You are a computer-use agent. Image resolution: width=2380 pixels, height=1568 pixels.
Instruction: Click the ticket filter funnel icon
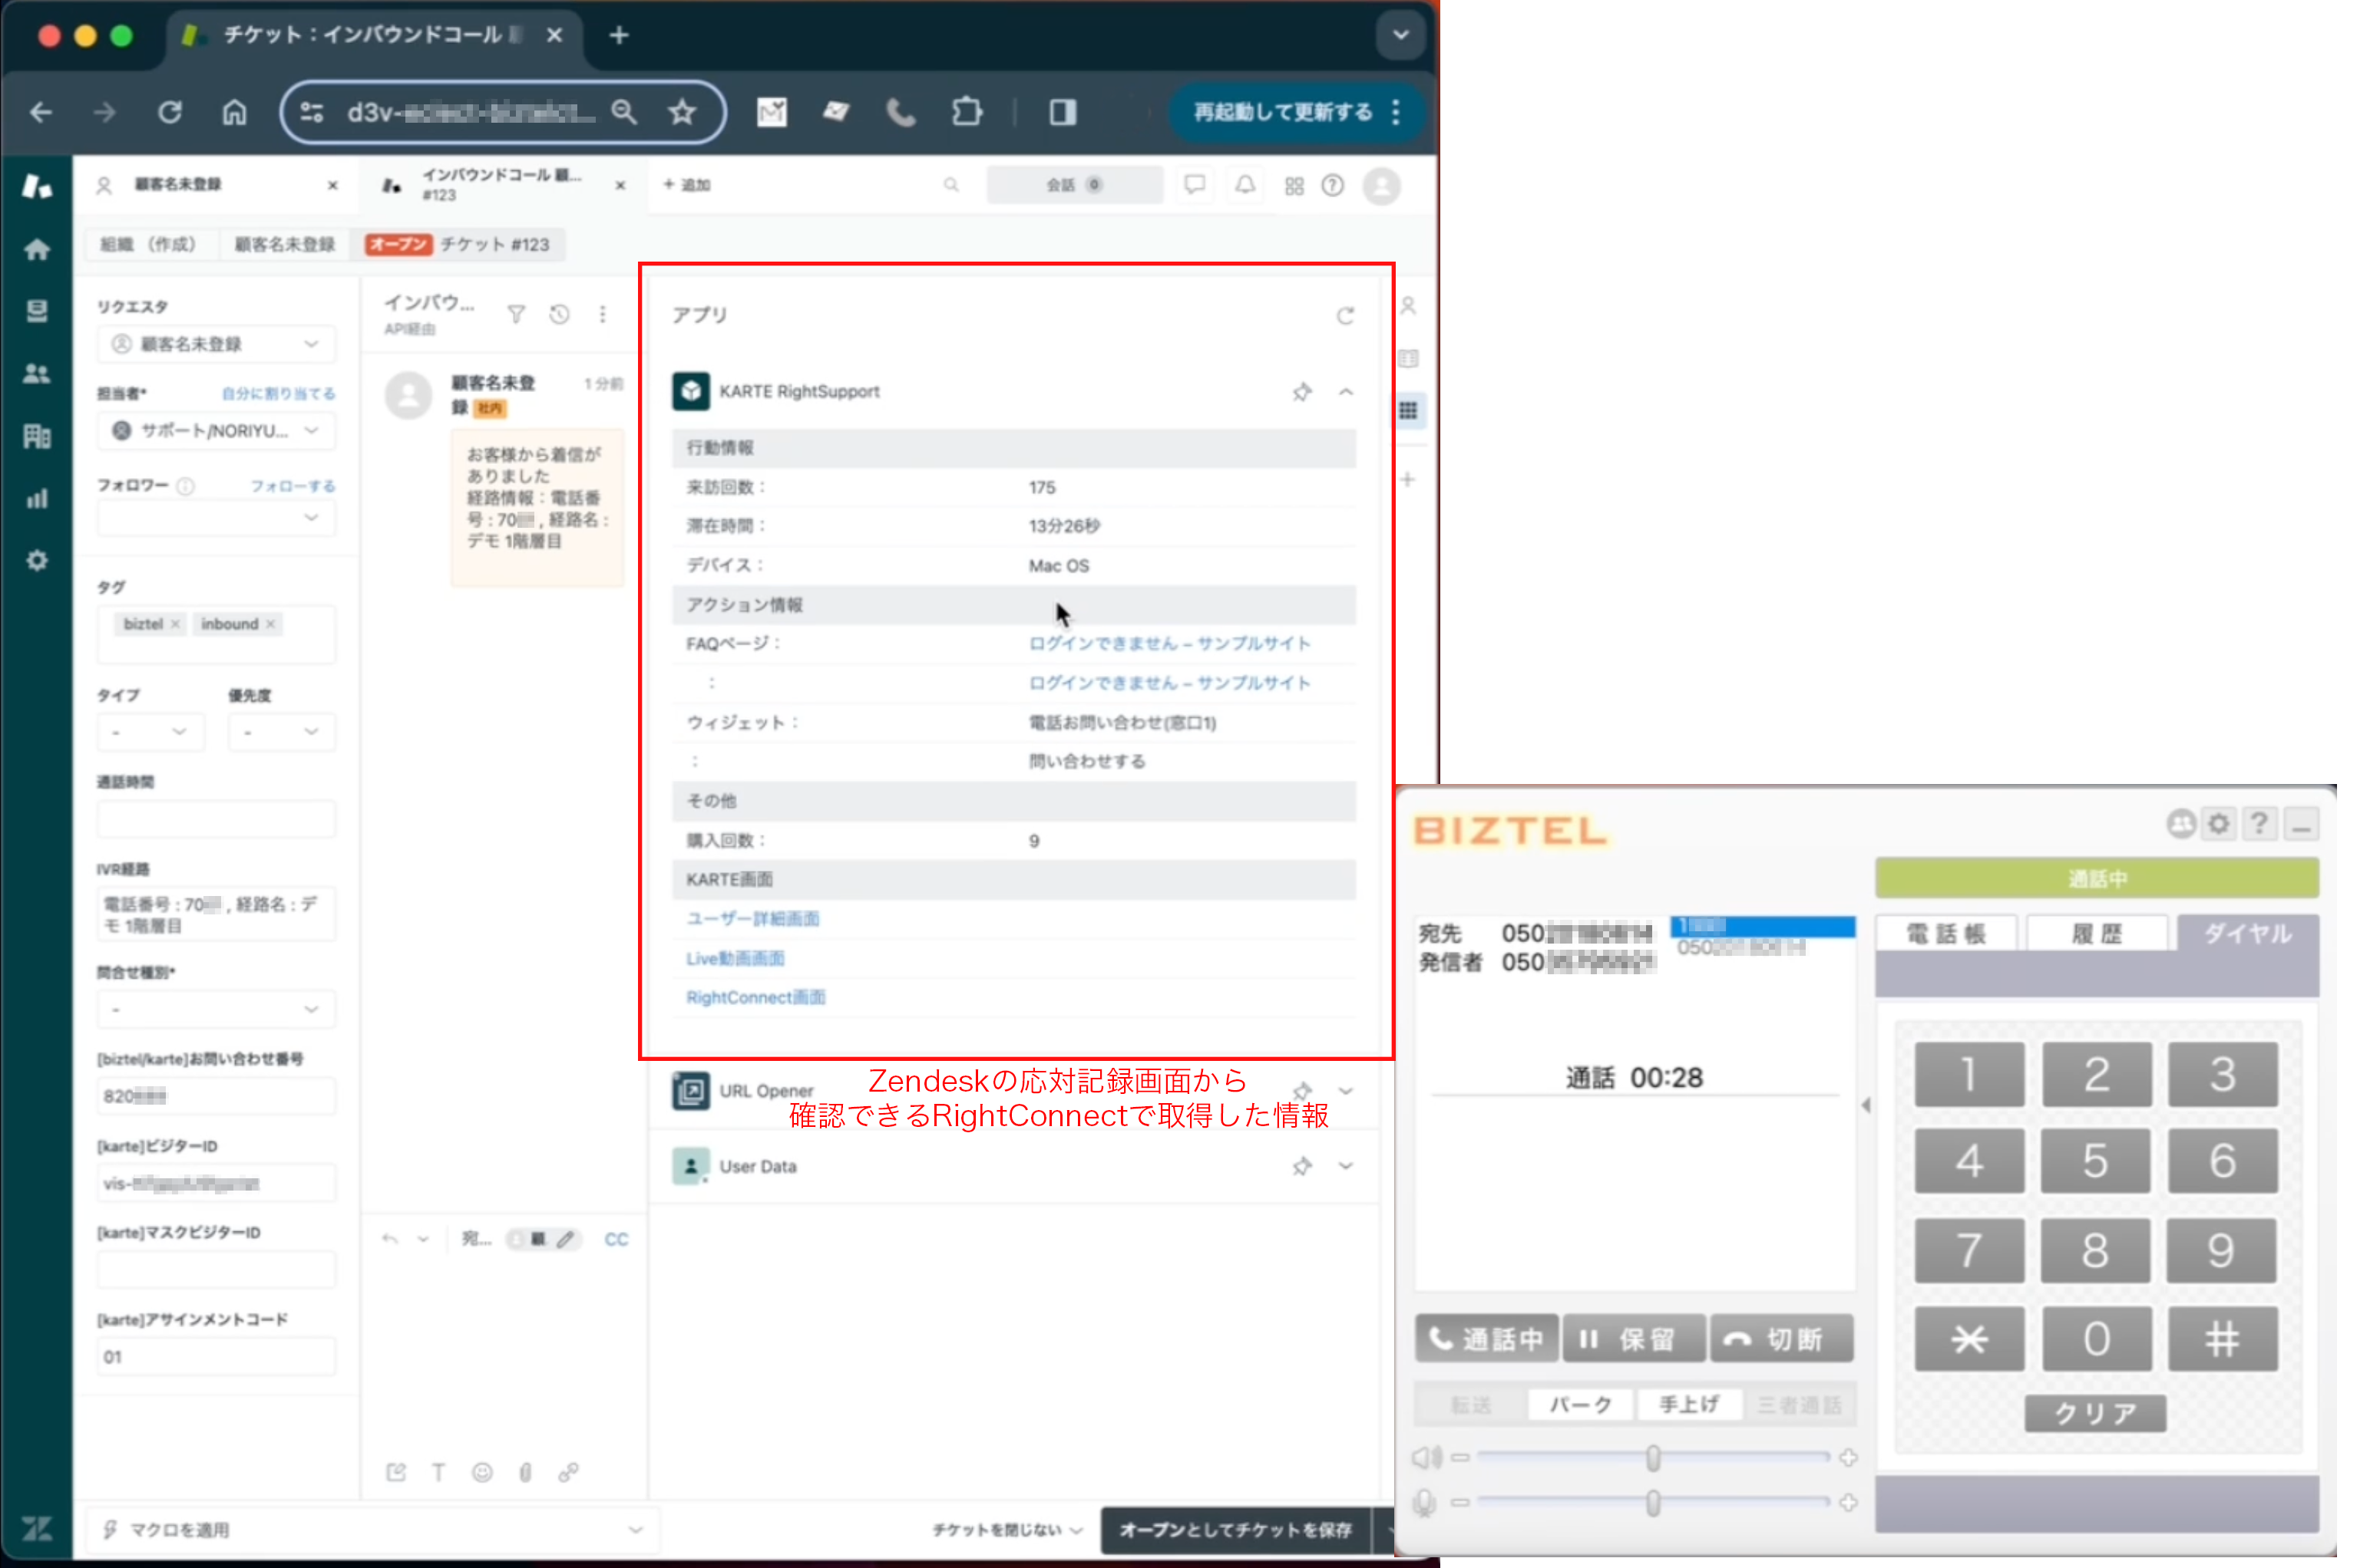[517, 315]
